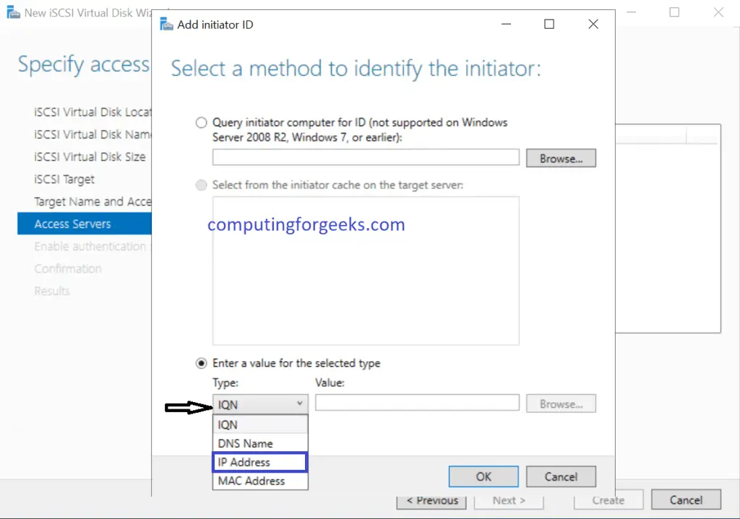Click Previous in the wizard
This screenshot has width=740, height=519.
click(x=431, y=502)
